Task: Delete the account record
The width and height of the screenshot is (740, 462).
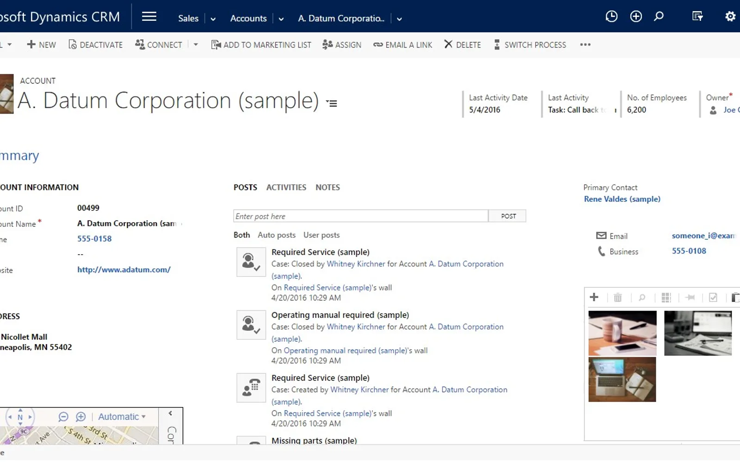Action: (462, 45)
